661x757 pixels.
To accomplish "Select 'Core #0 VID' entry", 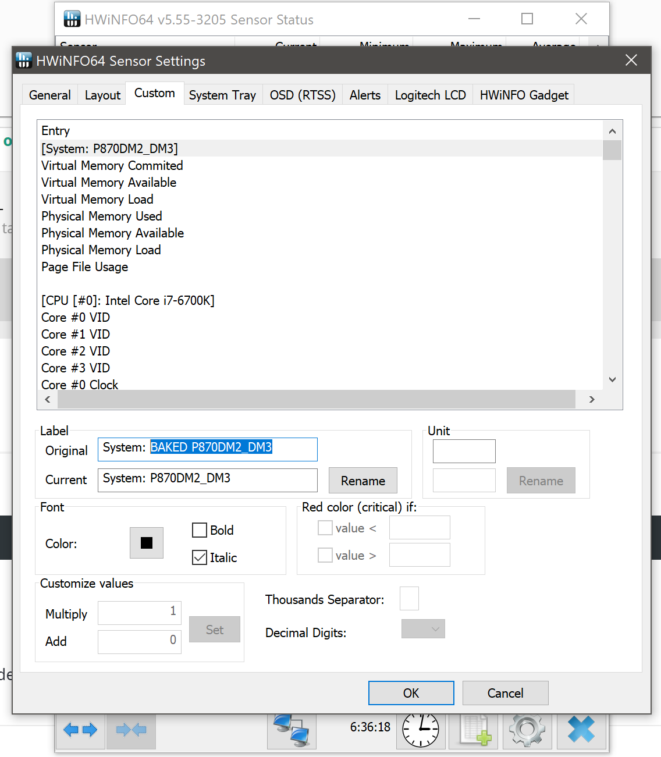I will (x=320, y=317).
